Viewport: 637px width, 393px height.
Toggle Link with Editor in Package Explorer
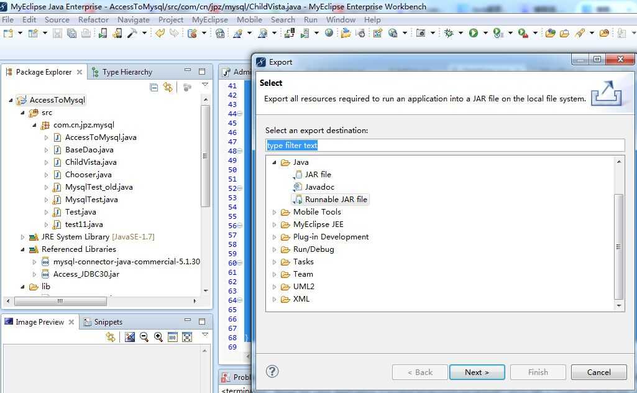click(168, 88)
